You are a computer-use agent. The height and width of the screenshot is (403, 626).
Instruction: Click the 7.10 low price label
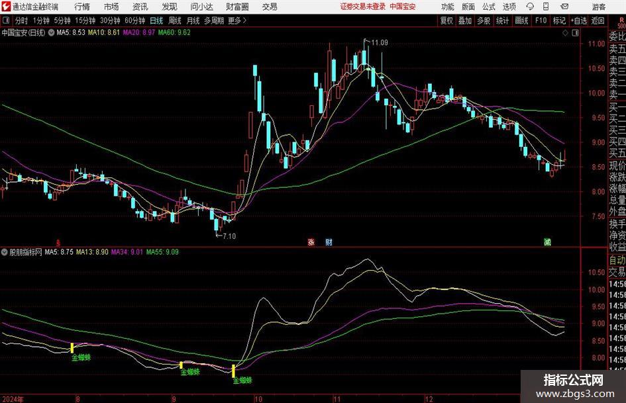[x=229, y=236]
